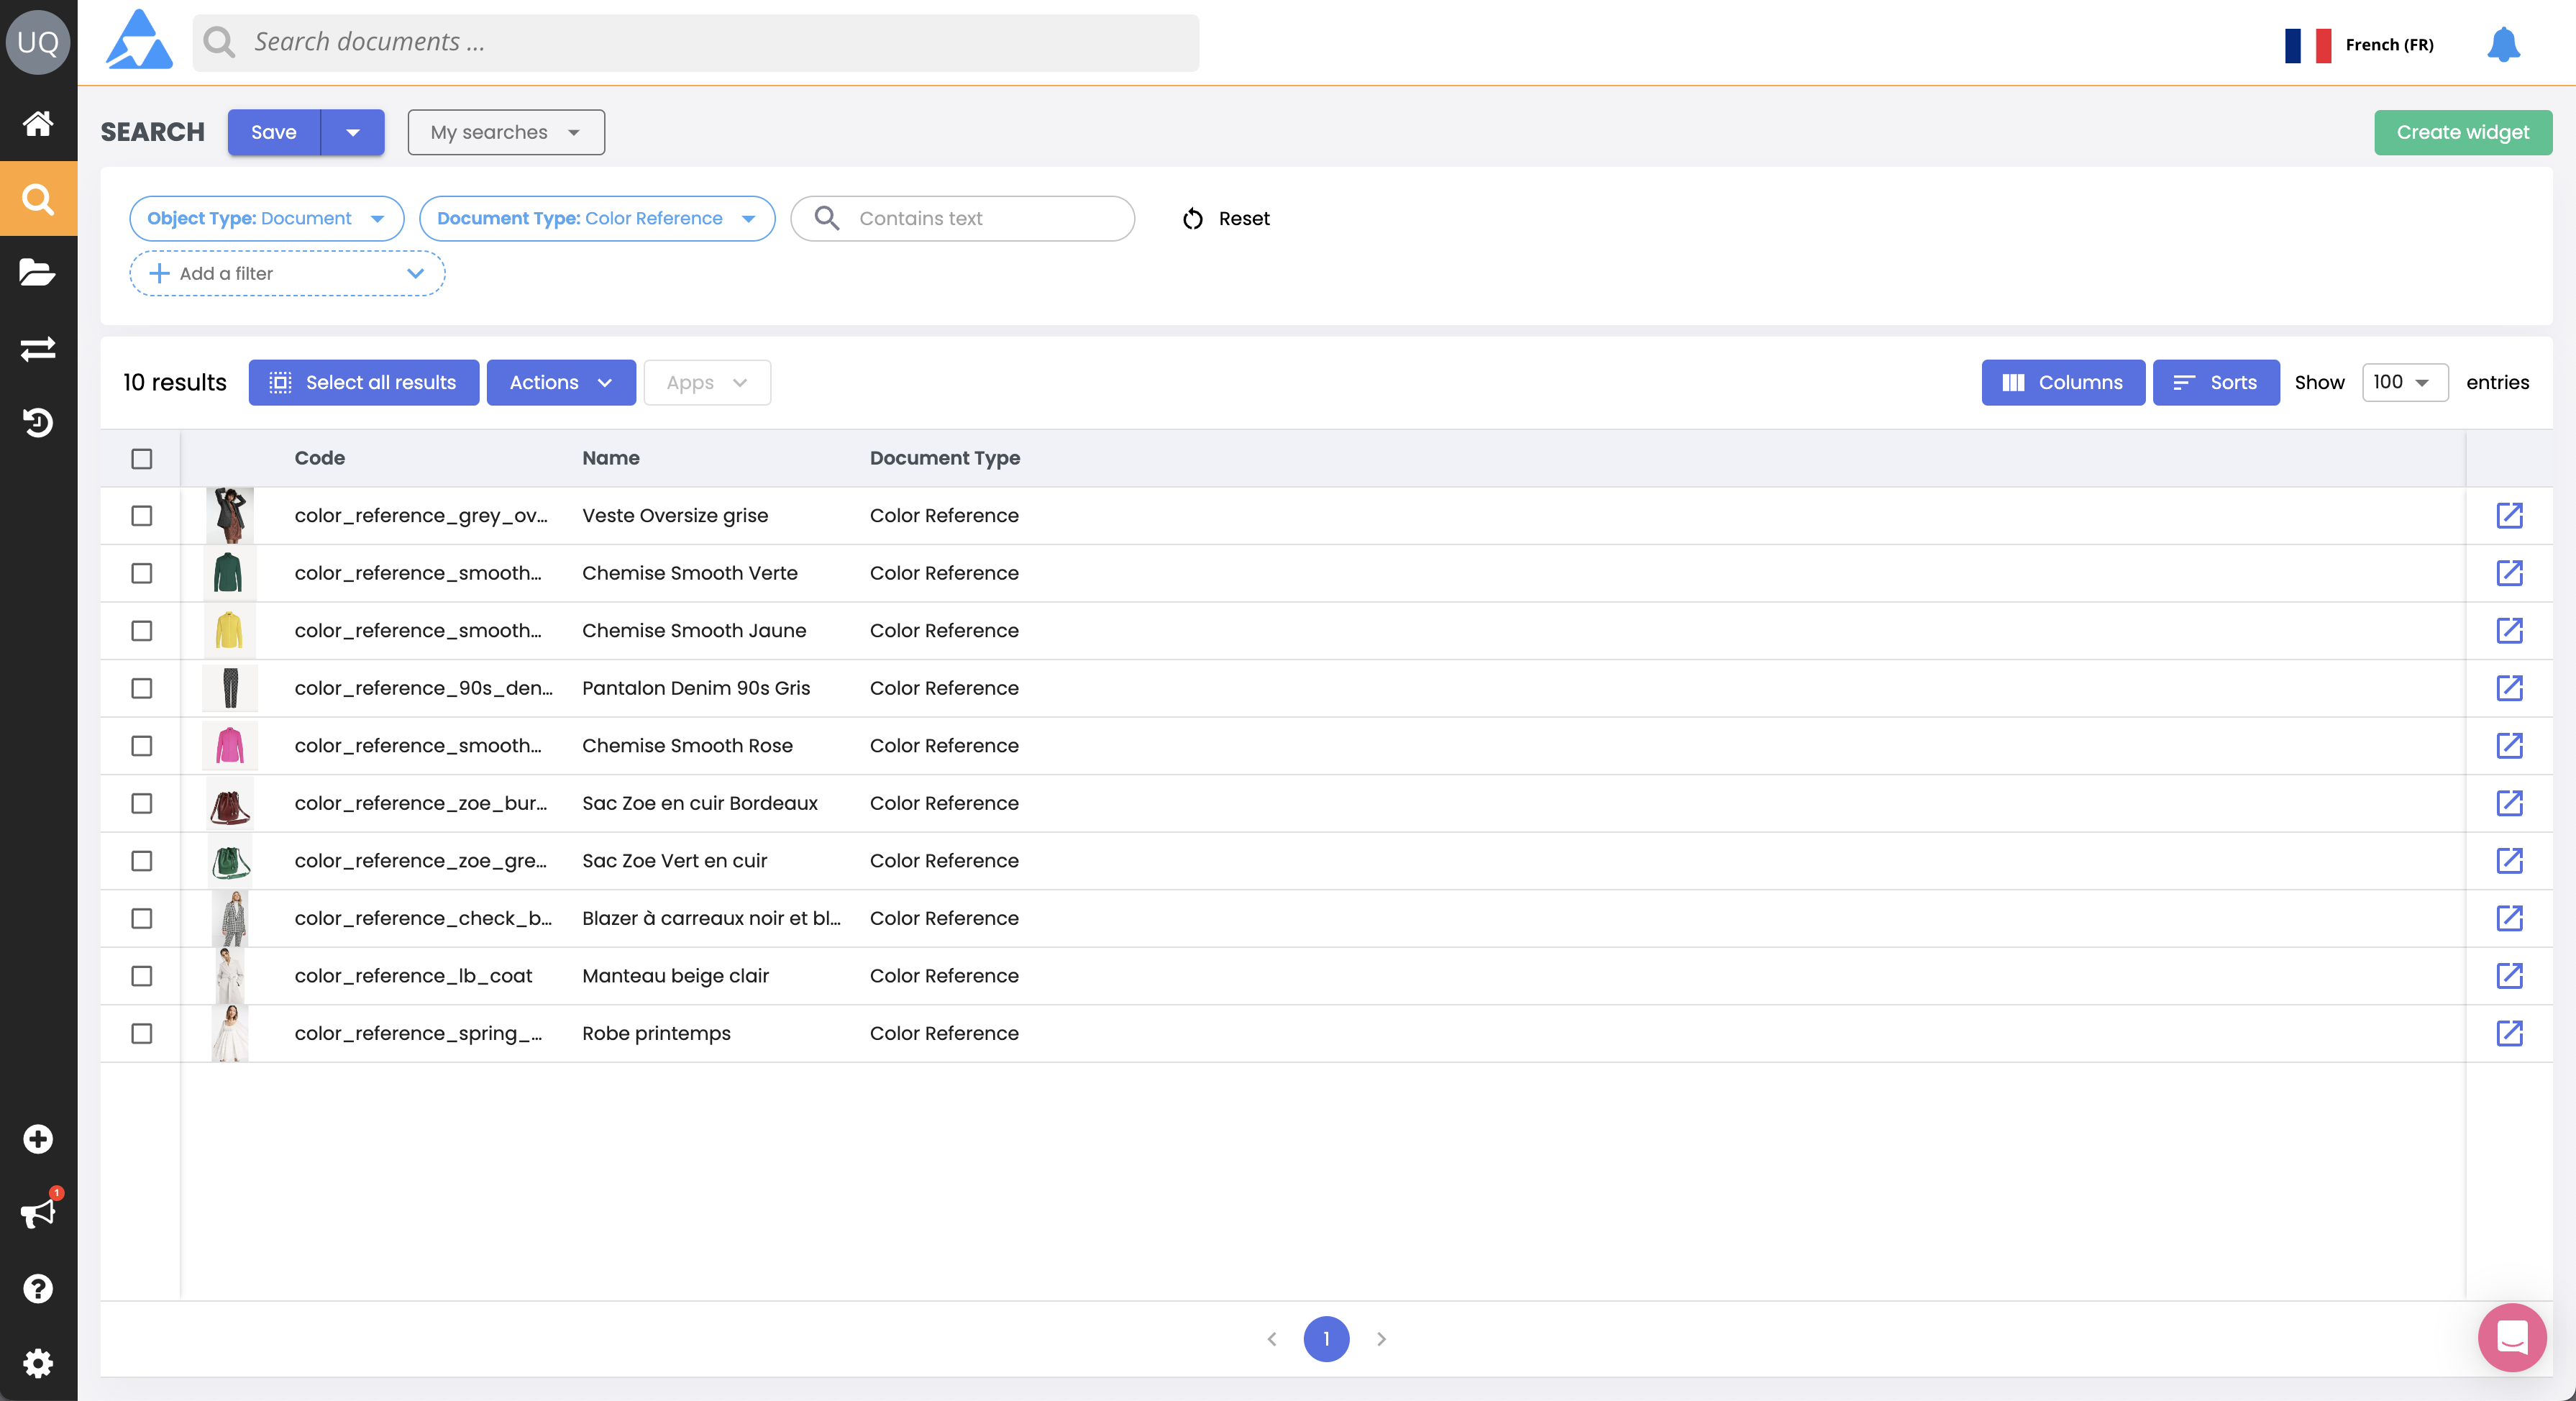The height and width of the screenshot is (1401, 2576).
Task: Click the Search documents field
Action: (x=696, y=42)
